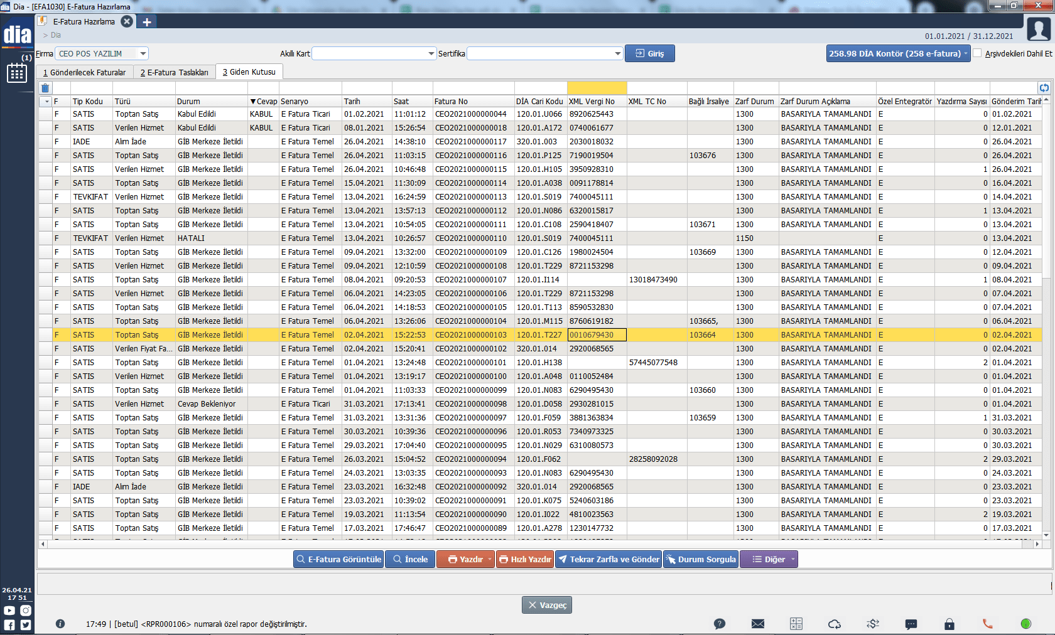
Task: Click the yellow XML Vergi No filter cell
Action: tap(597, 88)
